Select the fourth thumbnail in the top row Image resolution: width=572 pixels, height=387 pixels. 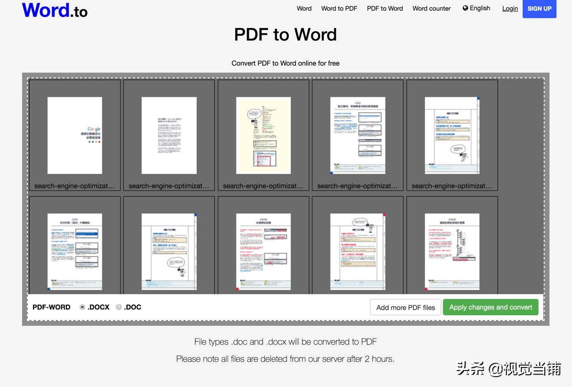[357, 135]
